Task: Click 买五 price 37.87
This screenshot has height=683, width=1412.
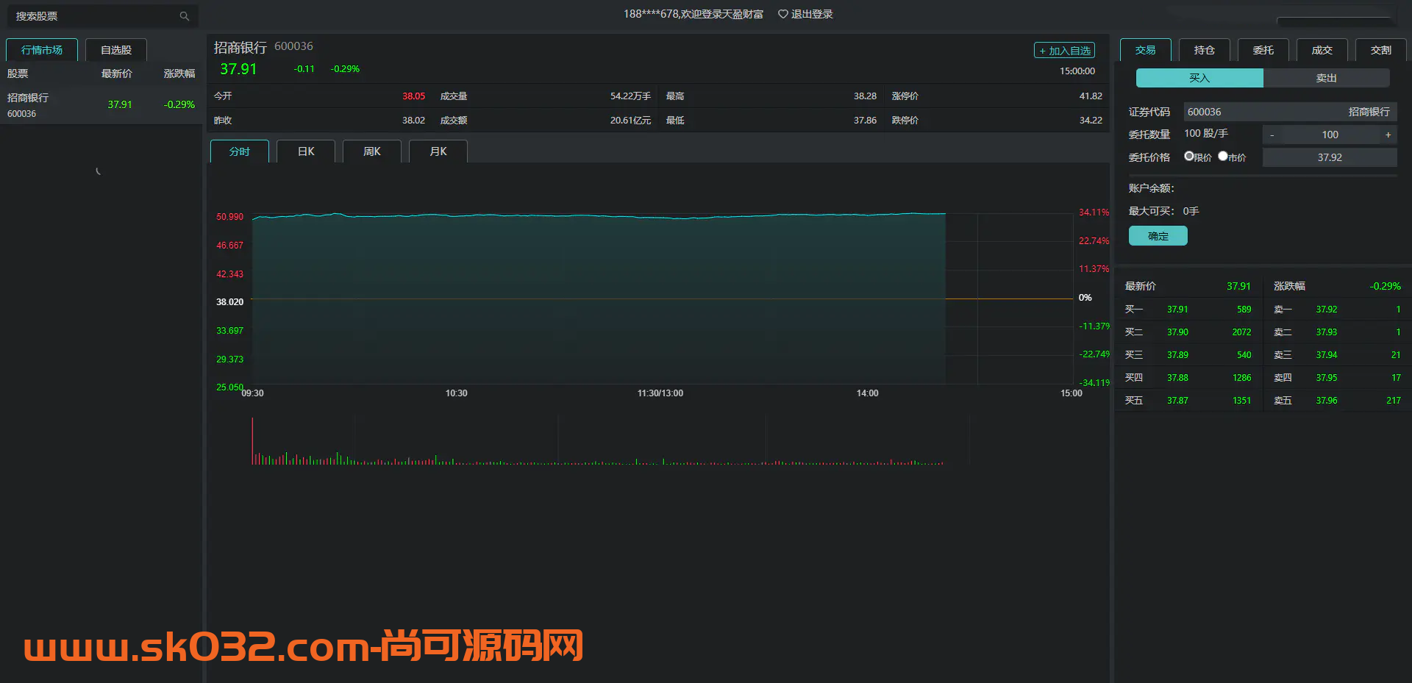Action: pyautogui.click(x=1177, y=401)
